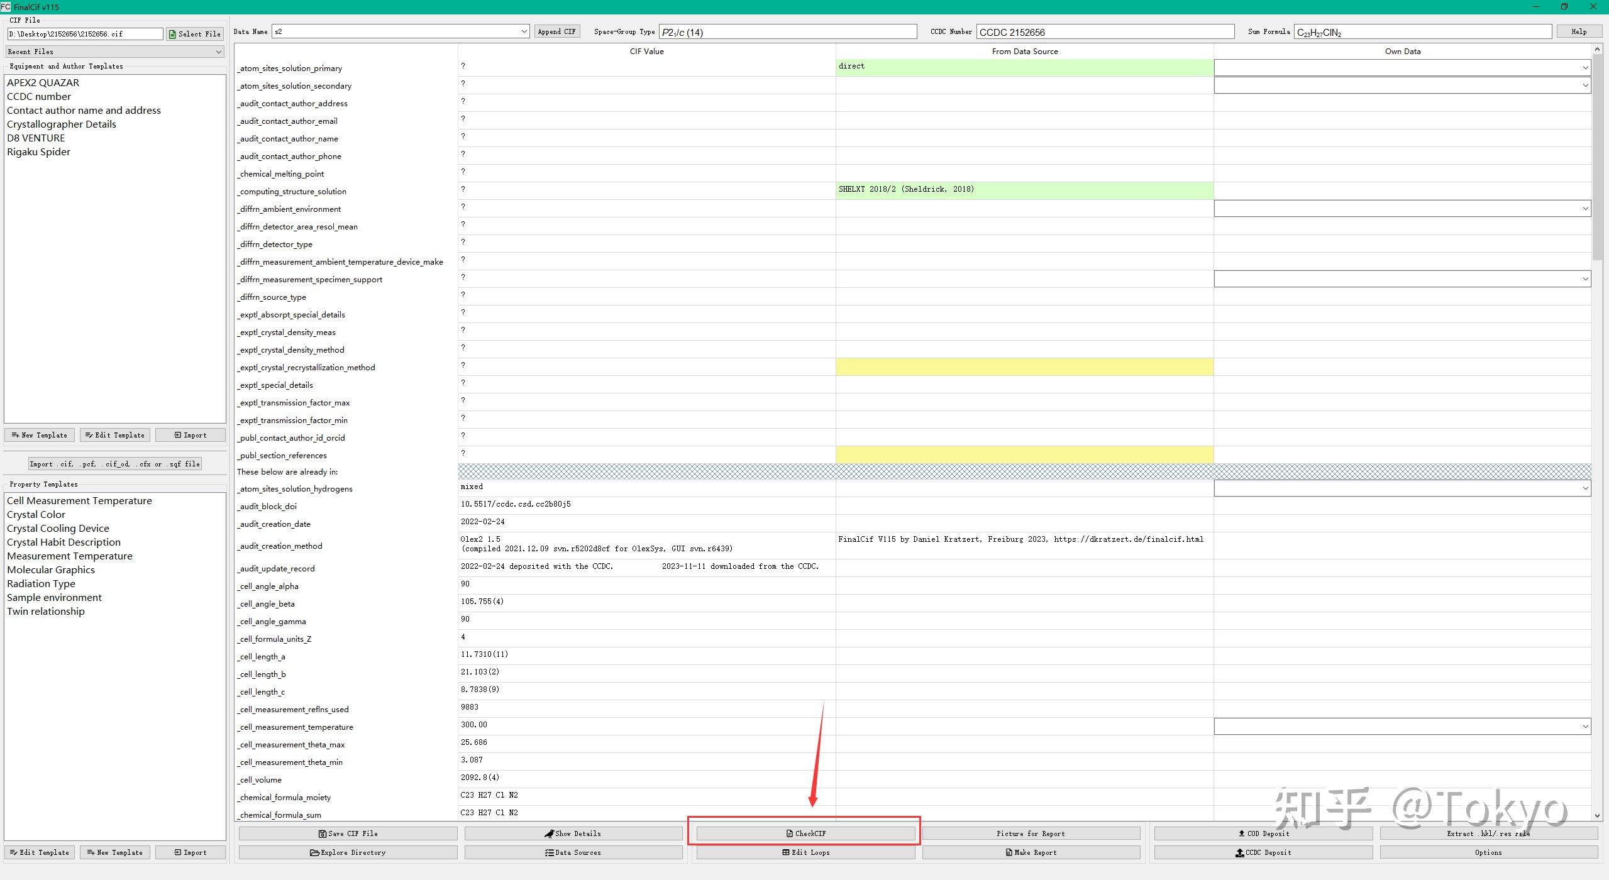The height and width of the screenshot is (880, 1609).
Task: Expand the _atom_sites_solution_primary Own Data dropdown
Action: tap(1402, 67)
